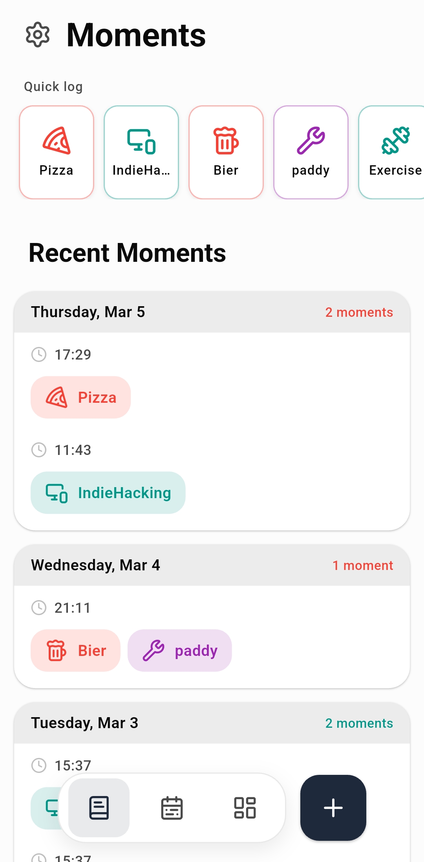Open the Thursday, Mar 5 header
424x862 pixels.
point(88,312)
